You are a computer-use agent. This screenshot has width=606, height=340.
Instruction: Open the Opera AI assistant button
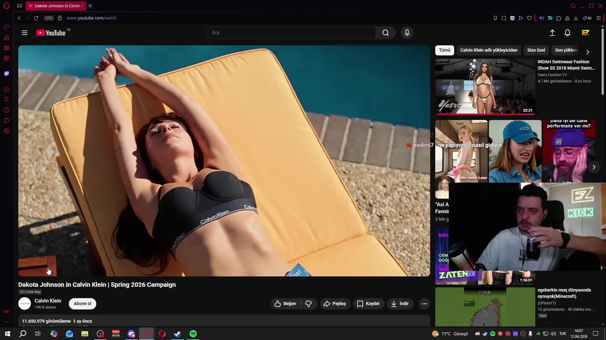(587, 18)
